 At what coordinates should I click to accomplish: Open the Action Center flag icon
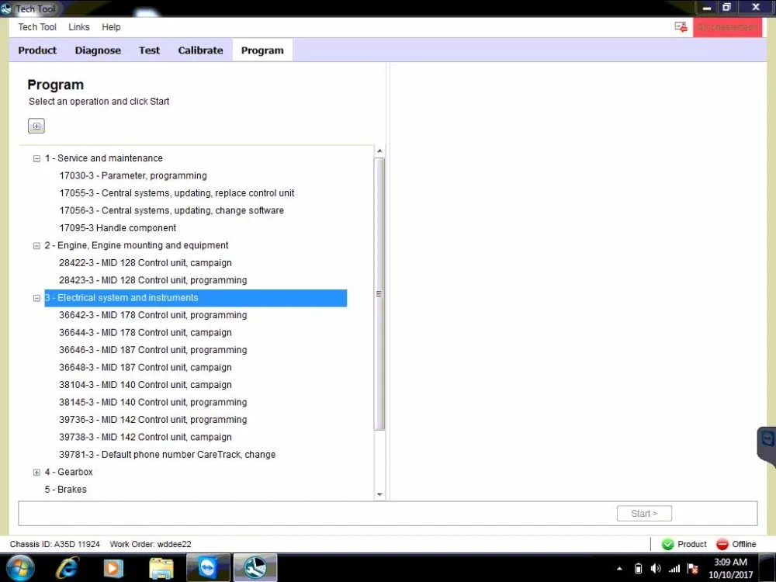[693, 569]
